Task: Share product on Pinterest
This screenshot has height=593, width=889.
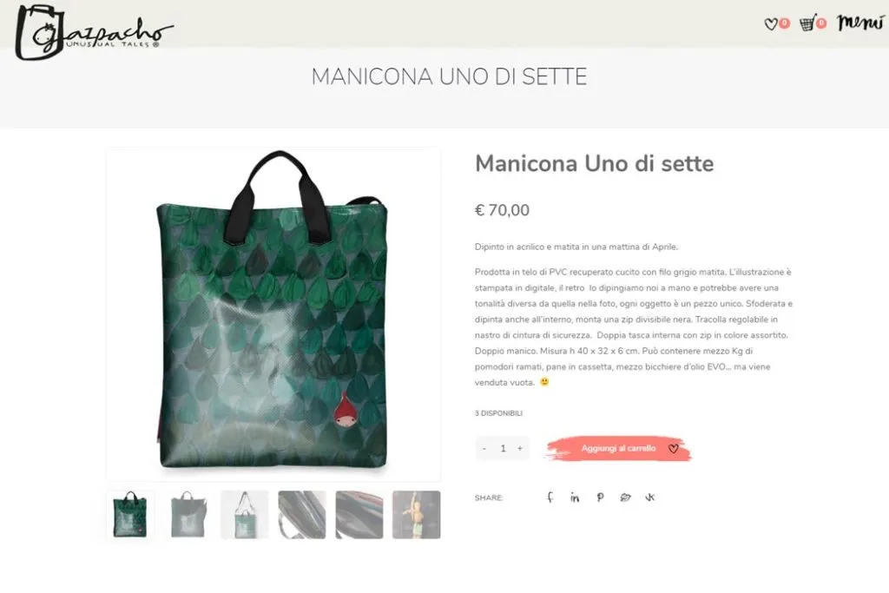Action: click(600, 497)
